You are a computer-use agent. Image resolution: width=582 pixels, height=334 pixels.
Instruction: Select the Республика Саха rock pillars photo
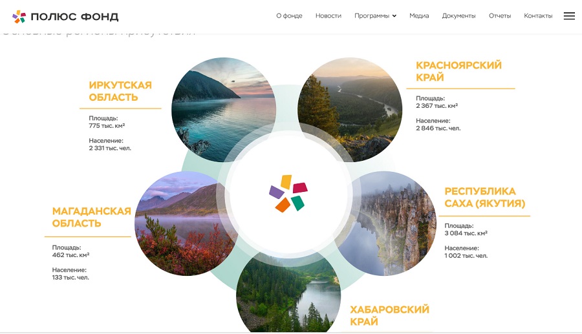click(x=388, y=224)
